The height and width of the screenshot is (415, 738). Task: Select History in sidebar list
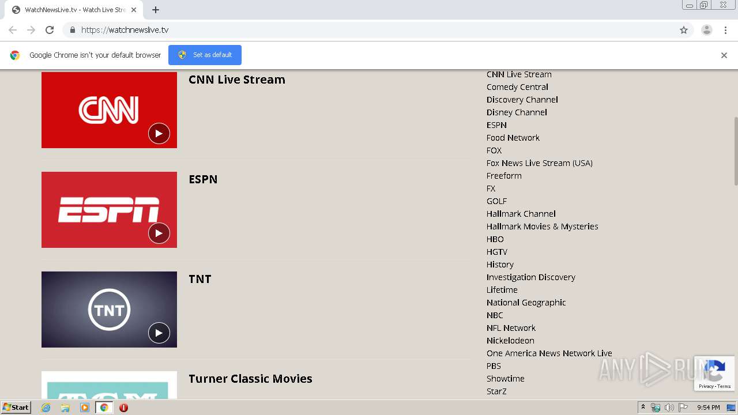500,265
